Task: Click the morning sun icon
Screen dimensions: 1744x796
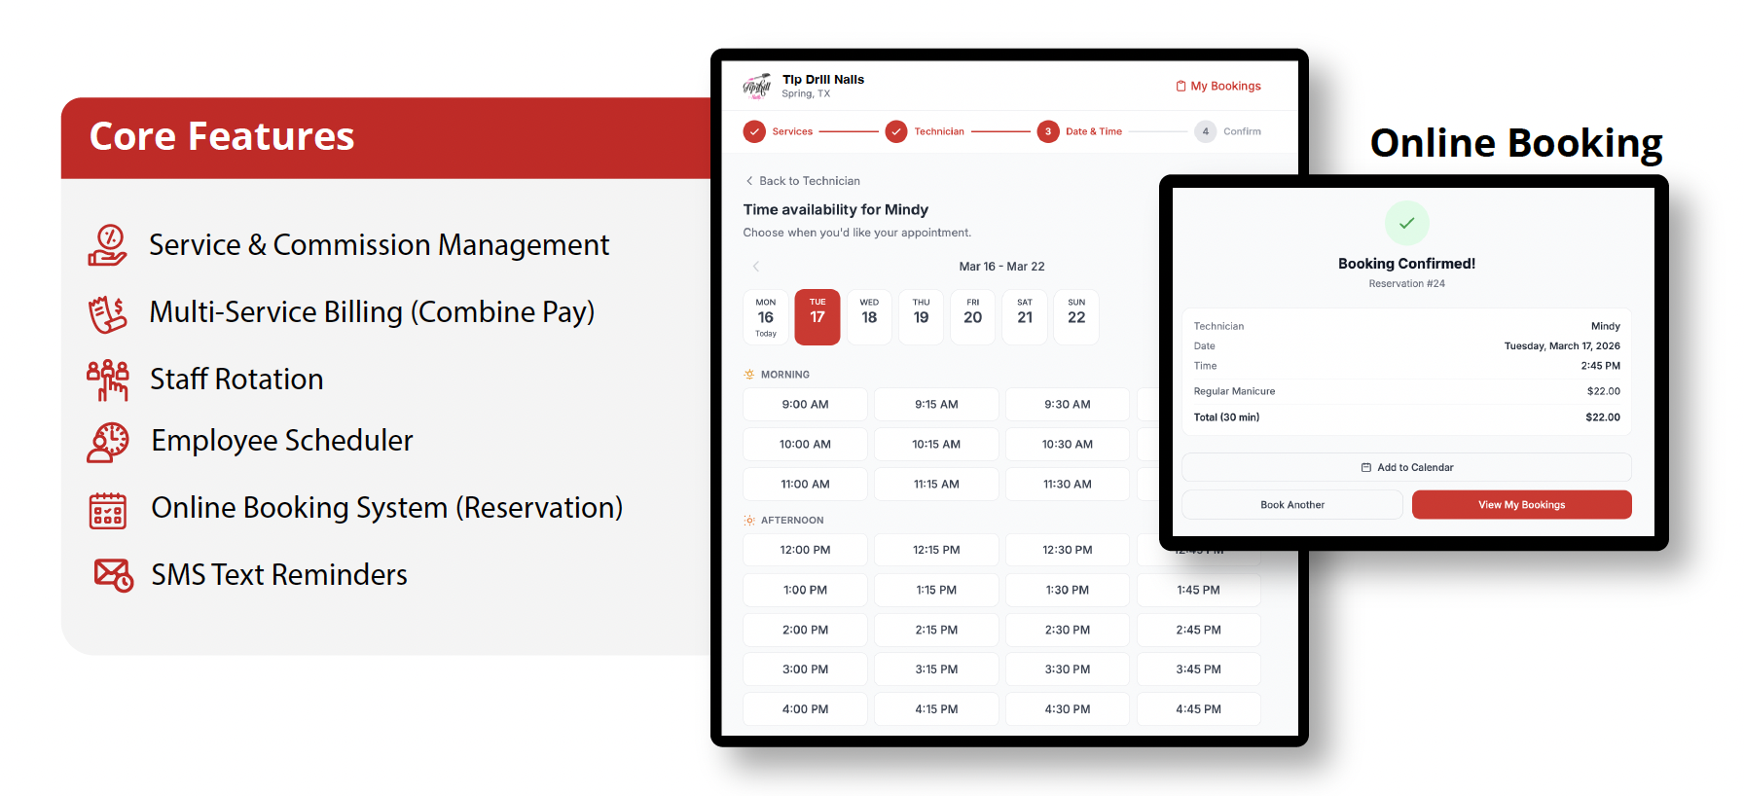Action: [x=749, y=375]
